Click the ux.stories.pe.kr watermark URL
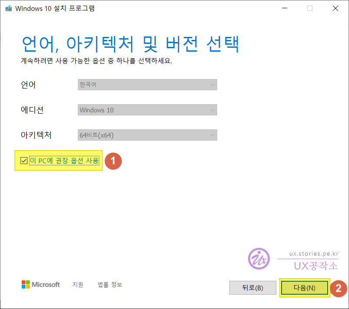Viewport: 349px width, 309px height. tap(313, 254)
